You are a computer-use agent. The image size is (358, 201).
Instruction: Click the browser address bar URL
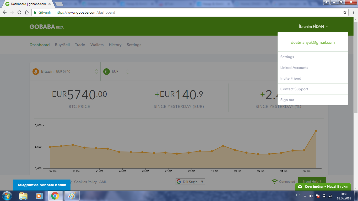[x=85, y=12]
